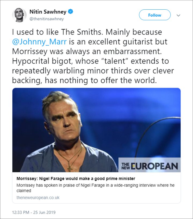Click the 12:33 PM - 25 Jun 2019 timestamp
Viewport: 193px width, 219px height.
pyautogui.click(x=34, y=212)
